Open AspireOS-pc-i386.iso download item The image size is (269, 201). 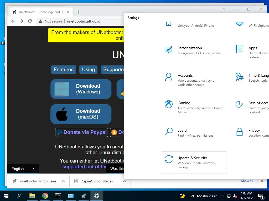[97, 181]
